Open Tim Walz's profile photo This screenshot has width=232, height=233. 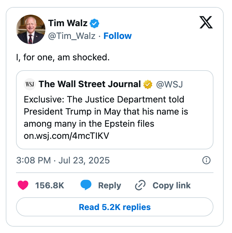[x=31, y=29]
